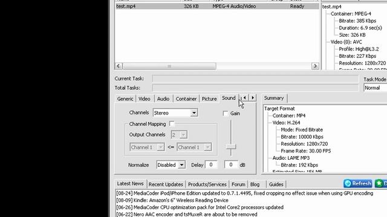
Task: Open the Guides tab
Action: 276,184
